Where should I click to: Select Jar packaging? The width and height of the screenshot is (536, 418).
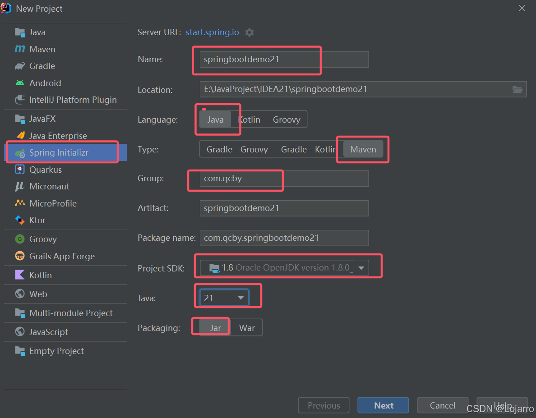[x=215, y=328]
